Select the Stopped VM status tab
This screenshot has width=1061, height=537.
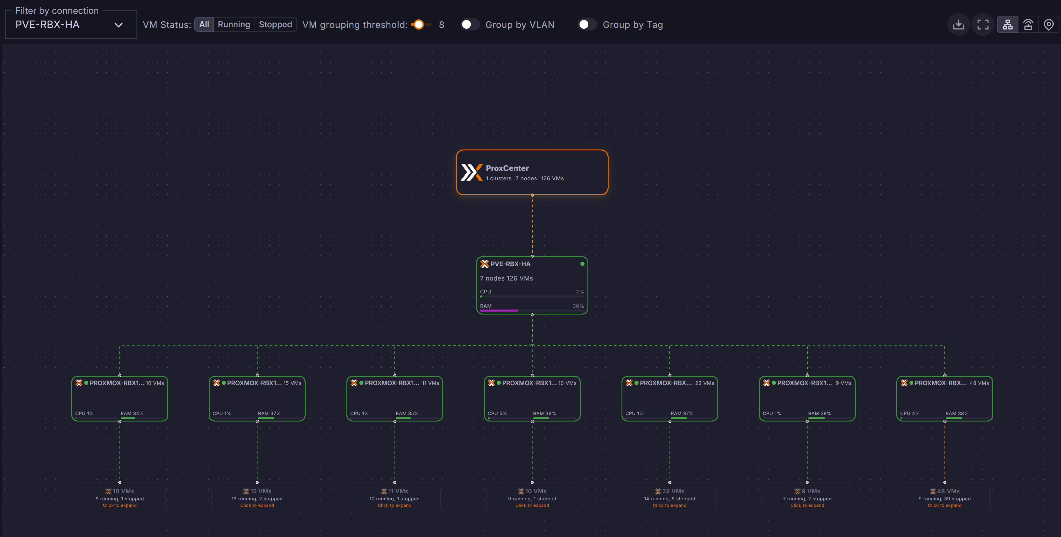tap(275, 24)
